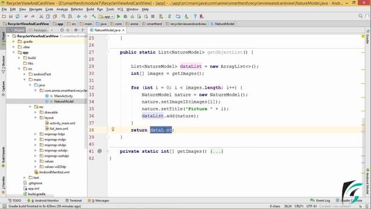
Task: Click the highlighted dataList on line 38
Action: coord(161,130)
